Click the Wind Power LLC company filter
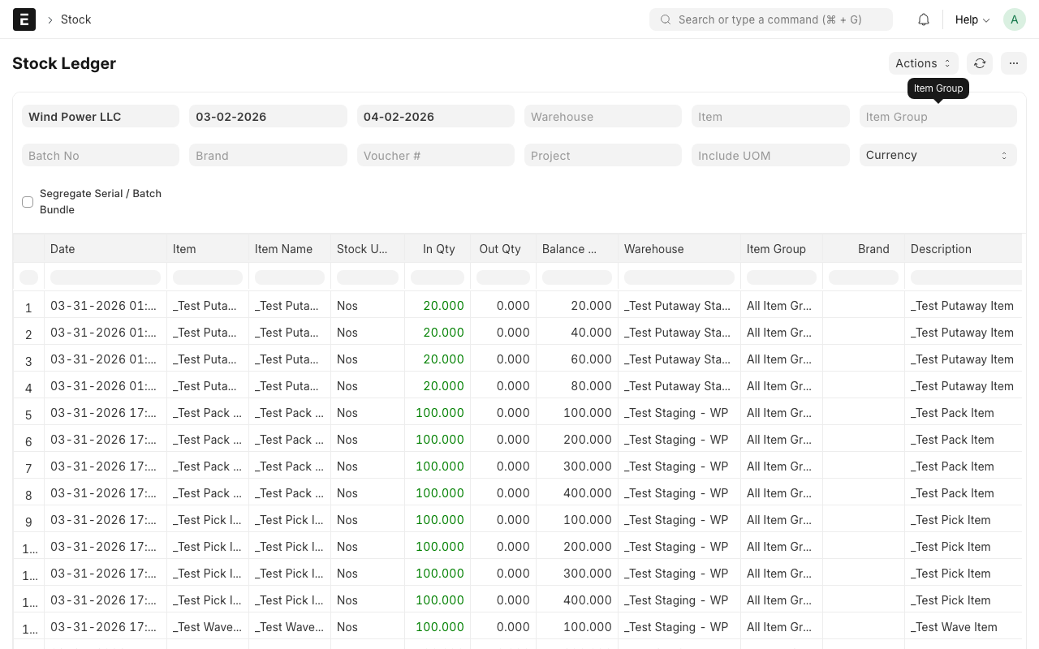1039x649 pixels. pos(100,116)
